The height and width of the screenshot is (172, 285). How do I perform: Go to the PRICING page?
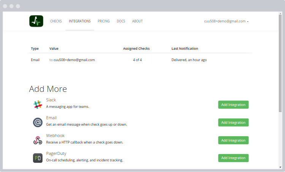[103, 21]
